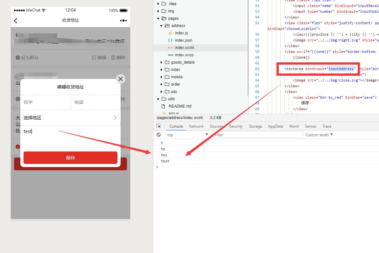Switch to the Console tab
Image resolution: width=379 pixels, height=253 pixels.
pyautogui.click(x=176, y=126)
